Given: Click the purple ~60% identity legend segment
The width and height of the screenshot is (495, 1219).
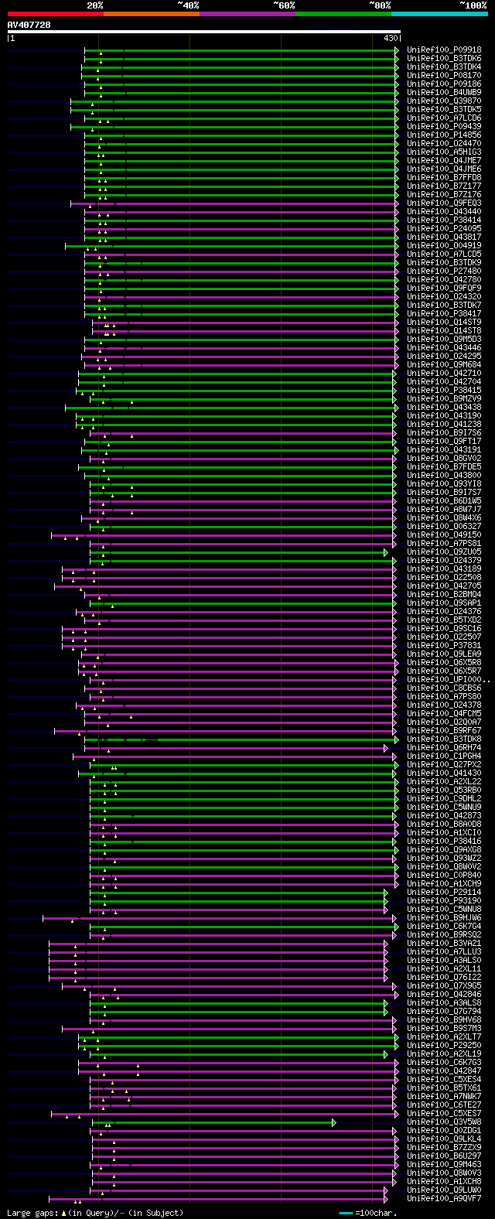Looking at the screenshot, I should (x=247, y=13).
